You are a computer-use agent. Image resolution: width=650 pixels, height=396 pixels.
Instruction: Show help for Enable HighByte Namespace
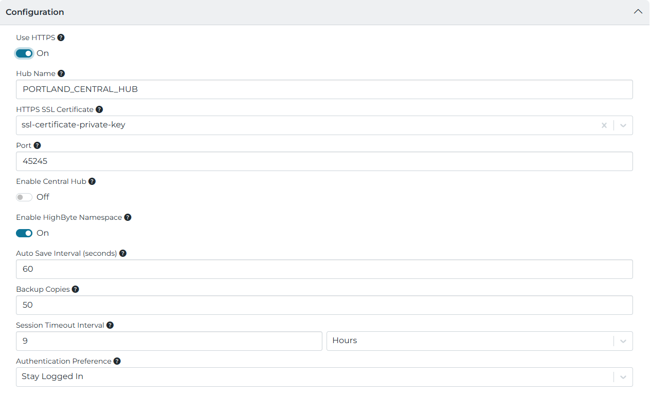[128, 217]
